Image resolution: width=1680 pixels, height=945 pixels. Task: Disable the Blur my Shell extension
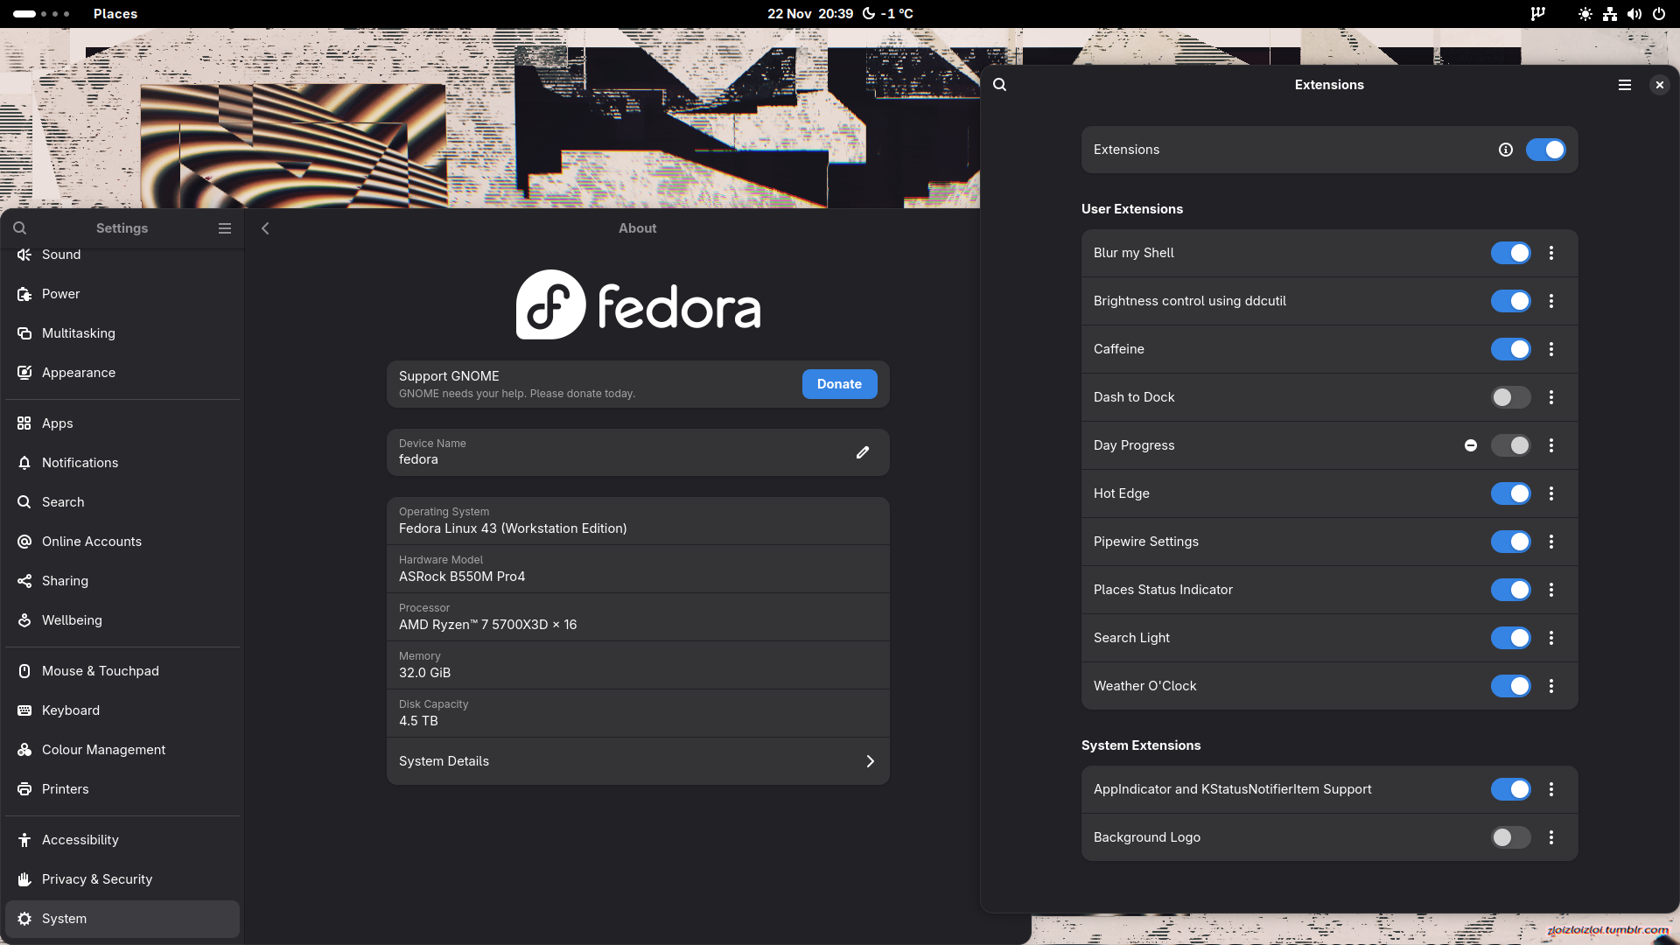(1510, 253)
